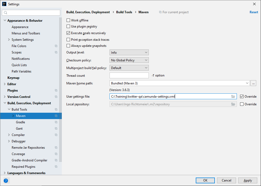Open Menus and Toolbars settings
This screenshot has height=186, width=261.
26,33
